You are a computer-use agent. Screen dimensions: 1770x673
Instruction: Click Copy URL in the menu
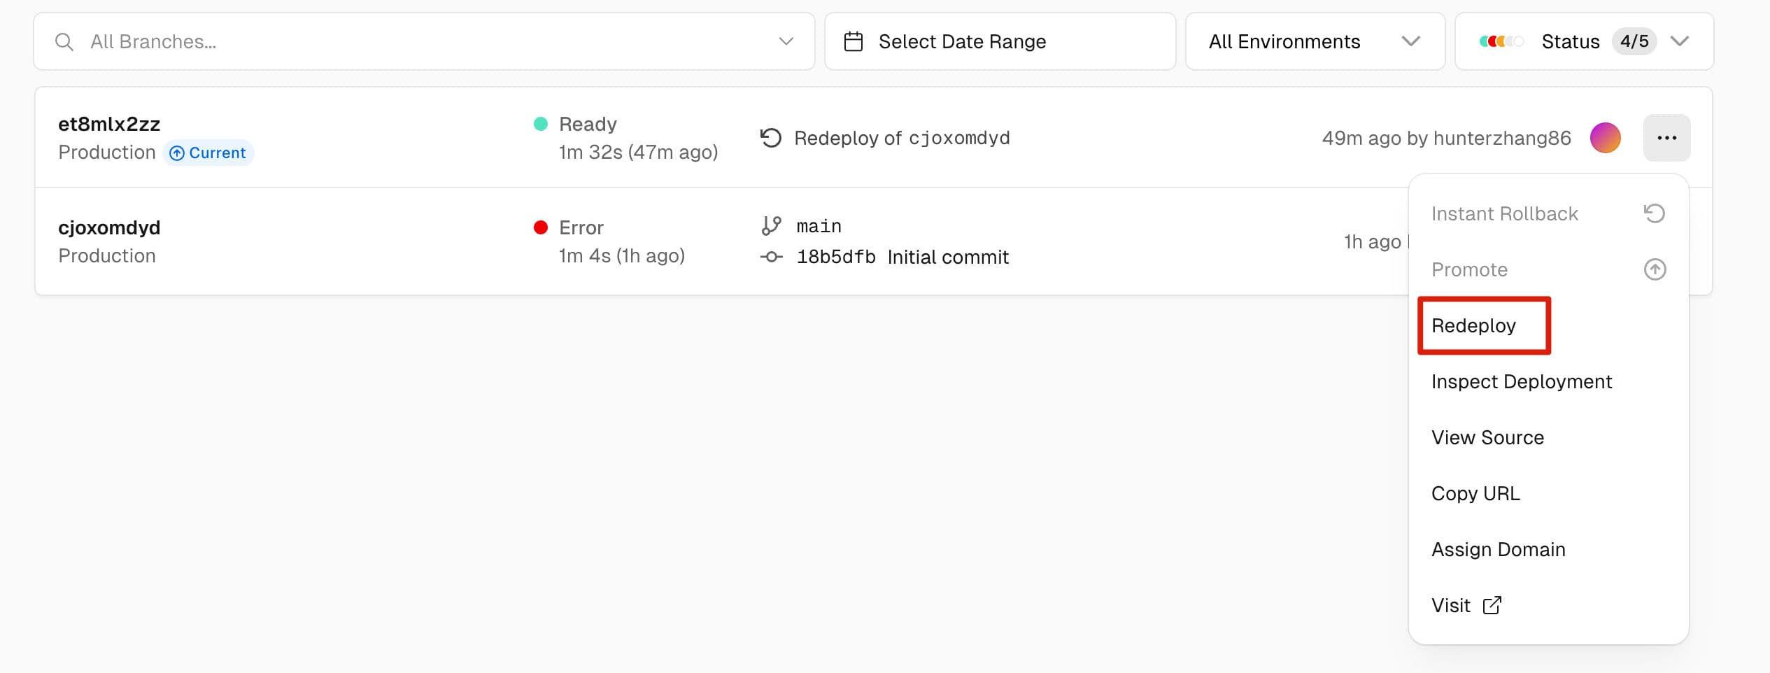coord(1475,494)
